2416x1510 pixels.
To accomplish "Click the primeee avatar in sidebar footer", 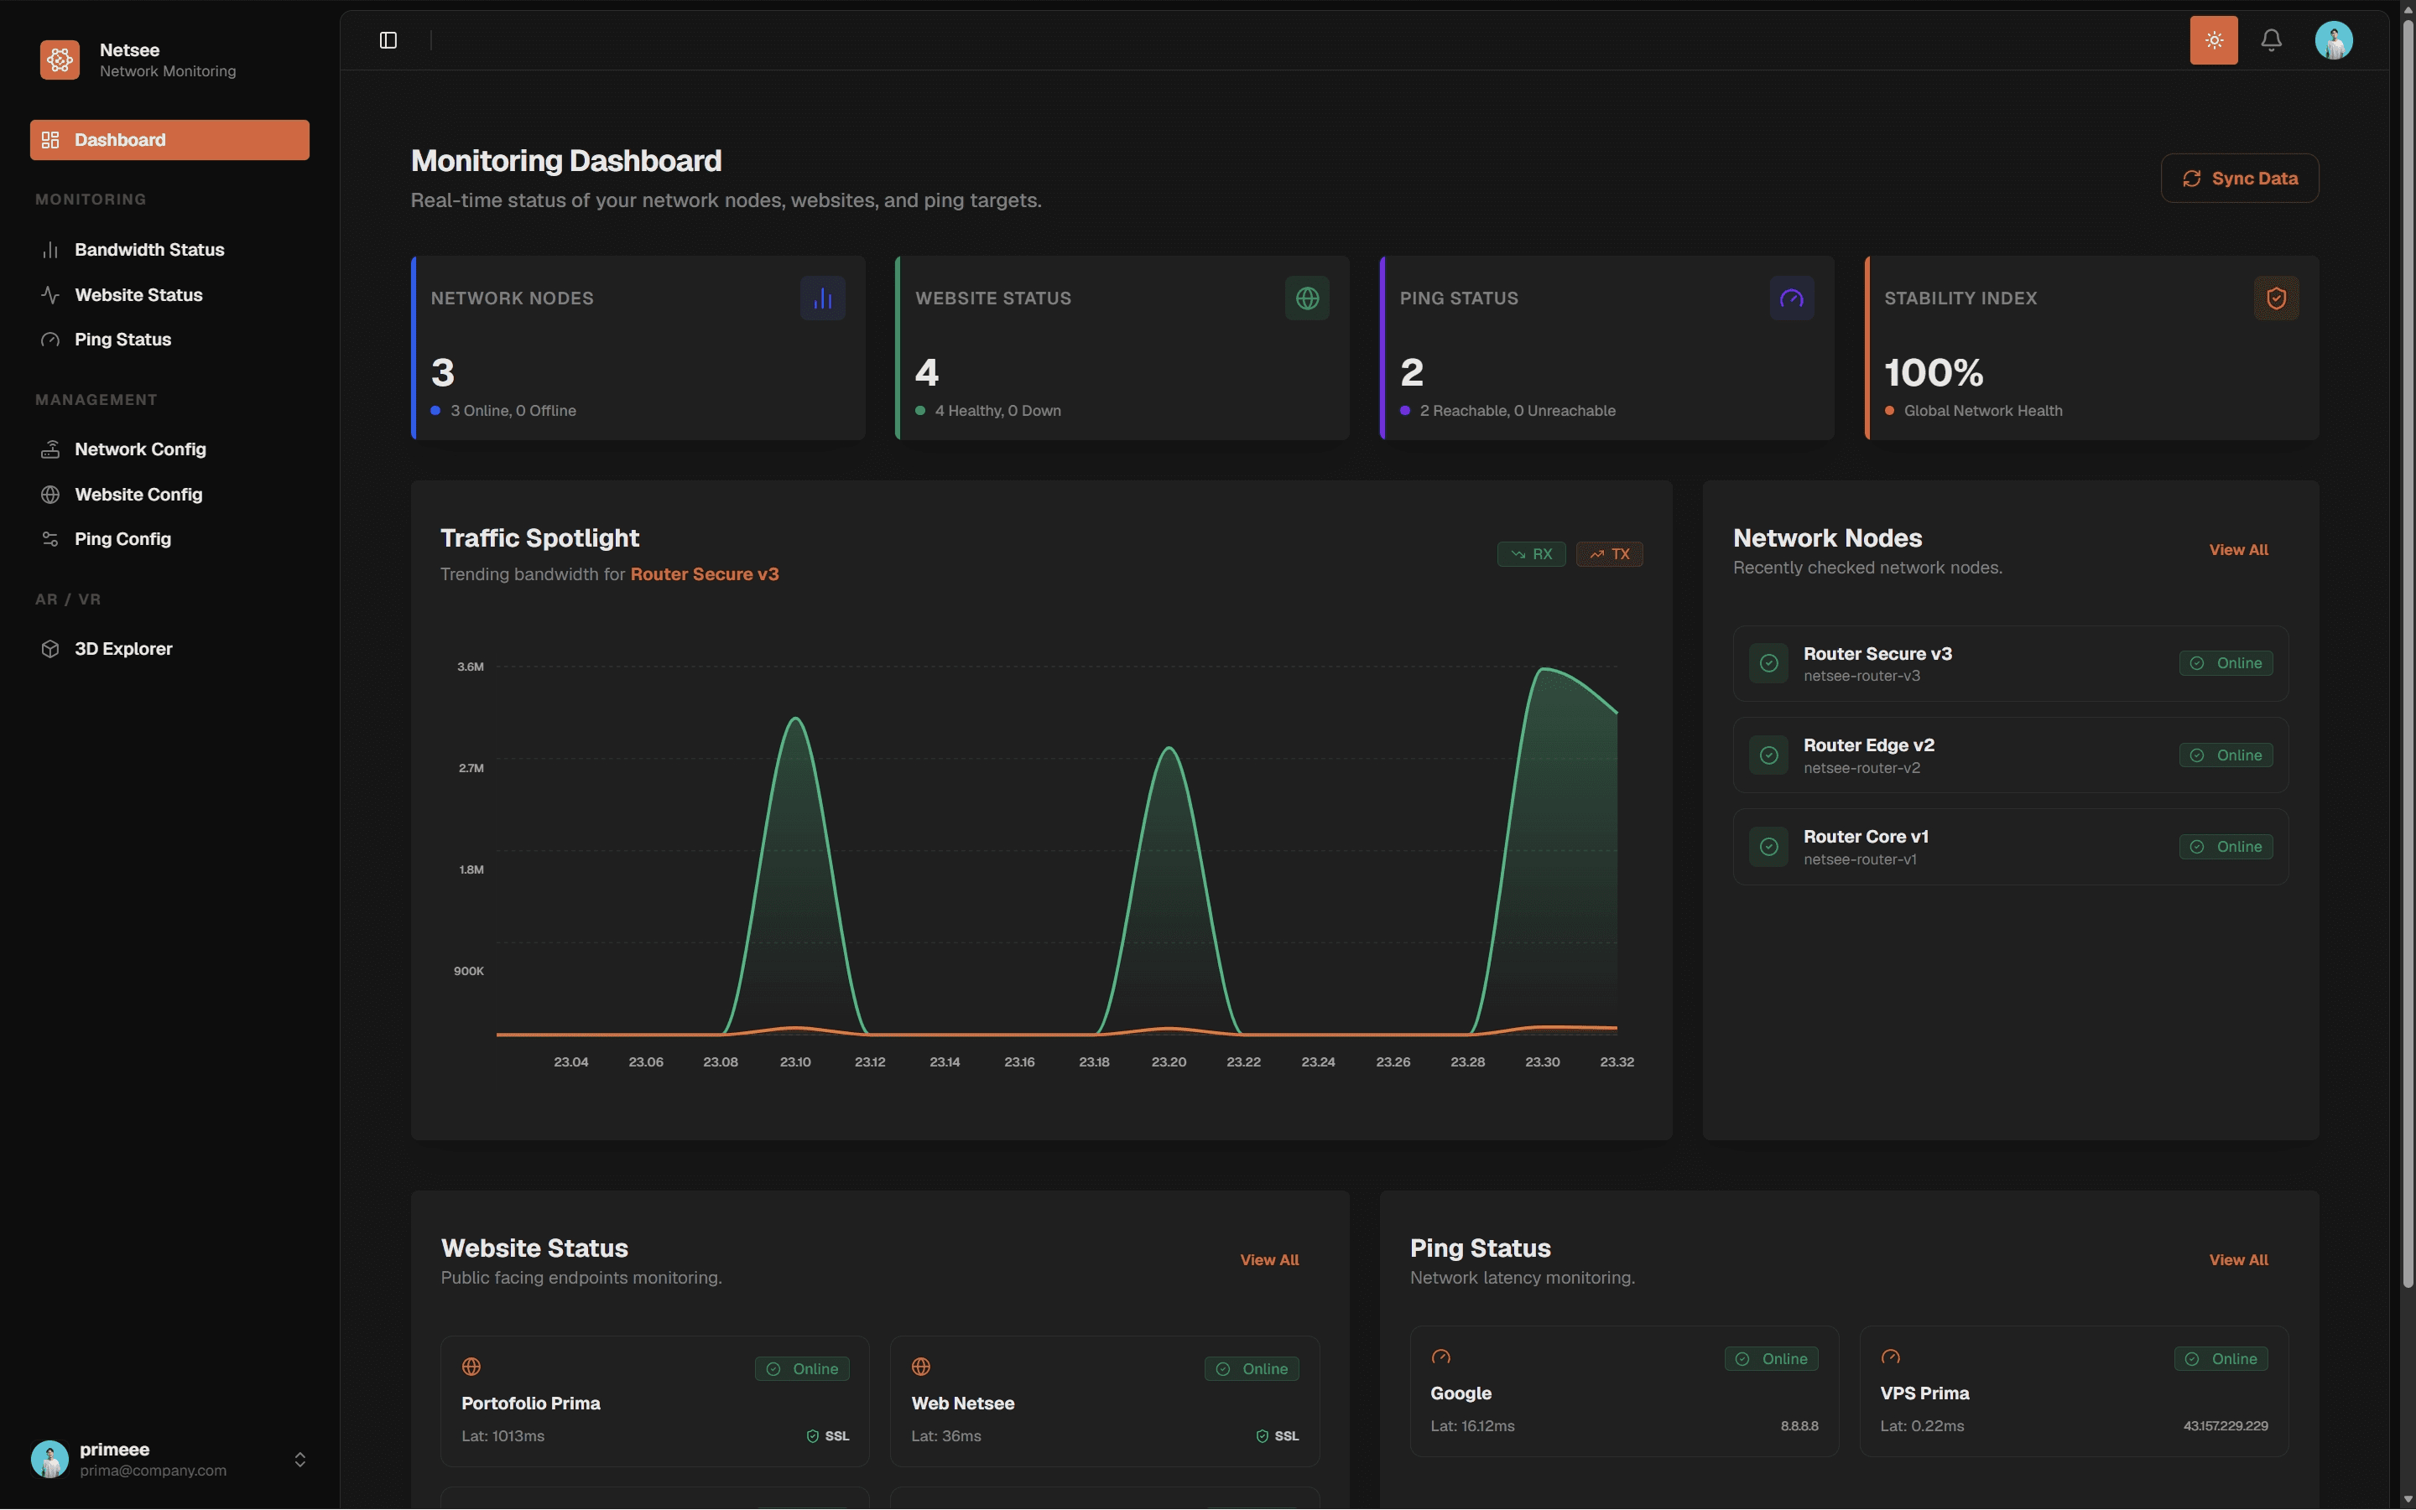I will [50, 1459].
